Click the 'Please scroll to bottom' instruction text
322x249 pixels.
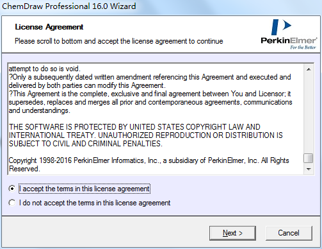pyautogui.click(x=119, y=41)
